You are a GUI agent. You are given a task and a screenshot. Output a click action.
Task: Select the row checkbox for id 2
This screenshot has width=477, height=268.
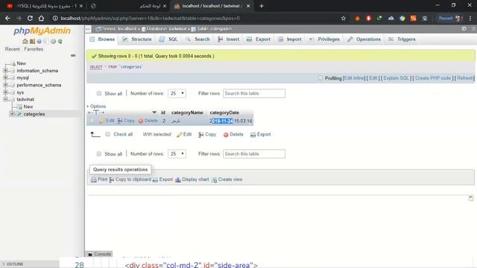coord(92,121)
